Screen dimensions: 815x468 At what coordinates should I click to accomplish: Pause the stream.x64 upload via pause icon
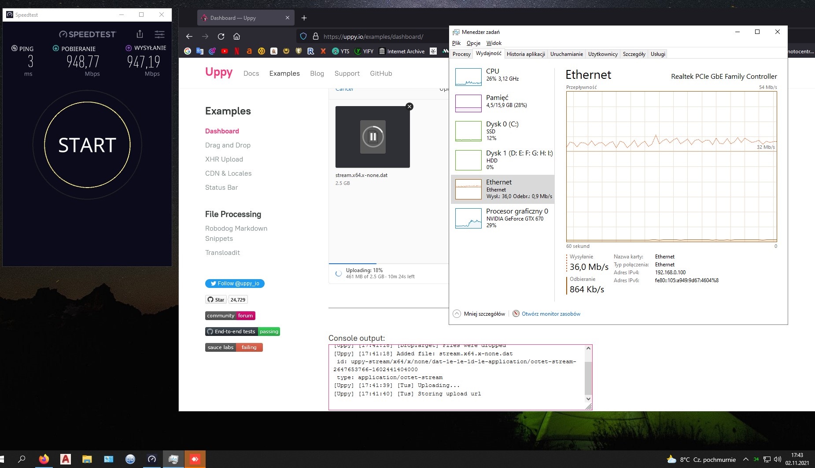[372, 136]
